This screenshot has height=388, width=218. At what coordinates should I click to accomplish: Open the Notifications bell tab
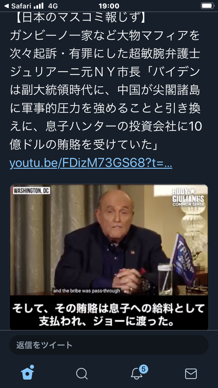tap(136, 373)
